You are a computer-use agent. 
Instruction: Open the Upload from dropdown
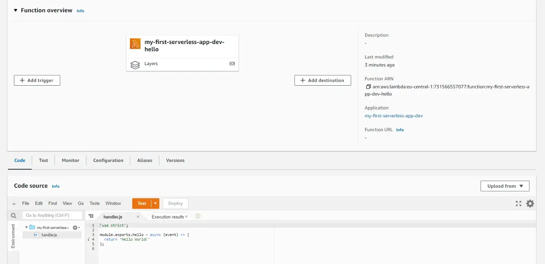tap(505, 186)
